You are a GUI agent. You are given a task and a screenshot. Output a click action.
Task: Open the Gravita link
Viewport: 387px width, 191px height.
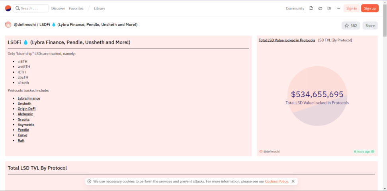coord(23,120)
